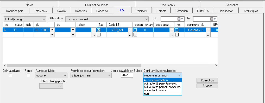Open raison lookup button in first row
The width and height of the screenshot is (265, 103).
coord(94,30)
